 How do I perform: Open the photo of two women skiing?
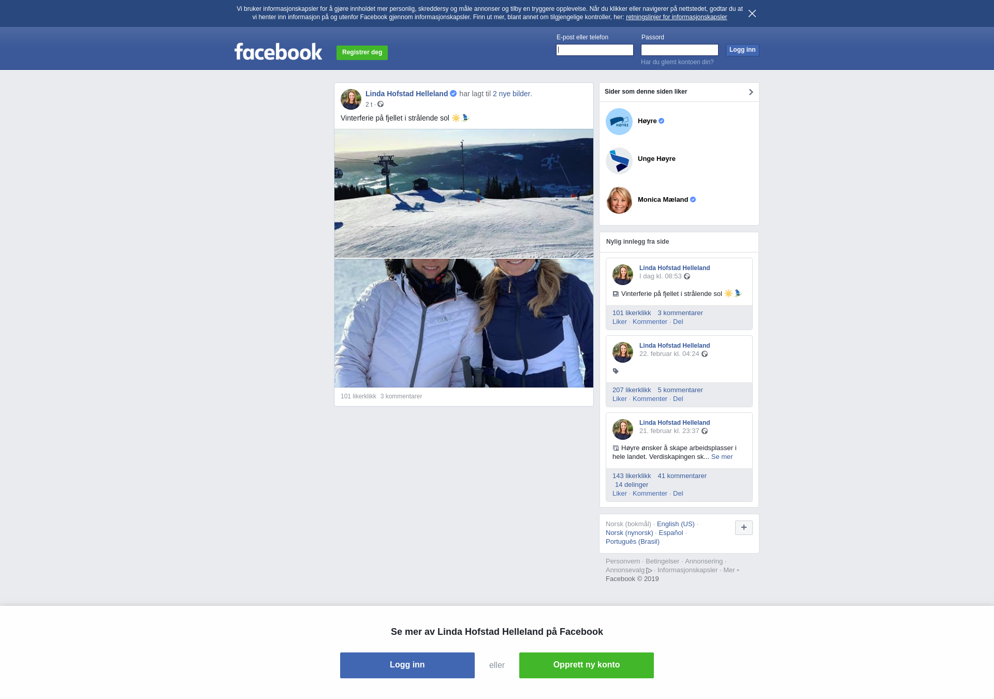click(x=464, y=323)
